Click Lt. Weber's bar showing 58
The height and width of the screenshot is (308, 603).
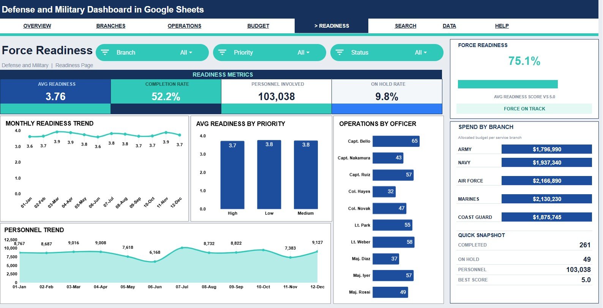(393, 242)
